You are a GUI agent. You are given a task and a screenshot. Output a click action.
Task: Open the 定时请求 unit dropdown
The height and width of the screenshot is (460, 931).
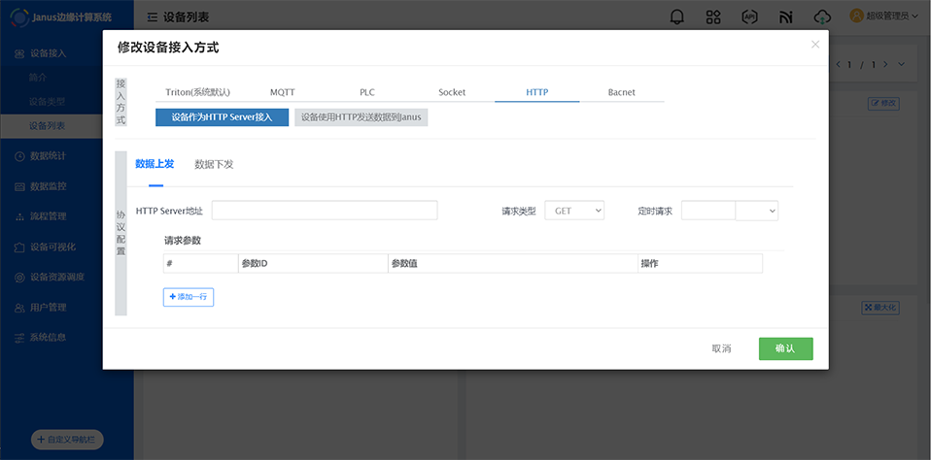pos(757,211)
